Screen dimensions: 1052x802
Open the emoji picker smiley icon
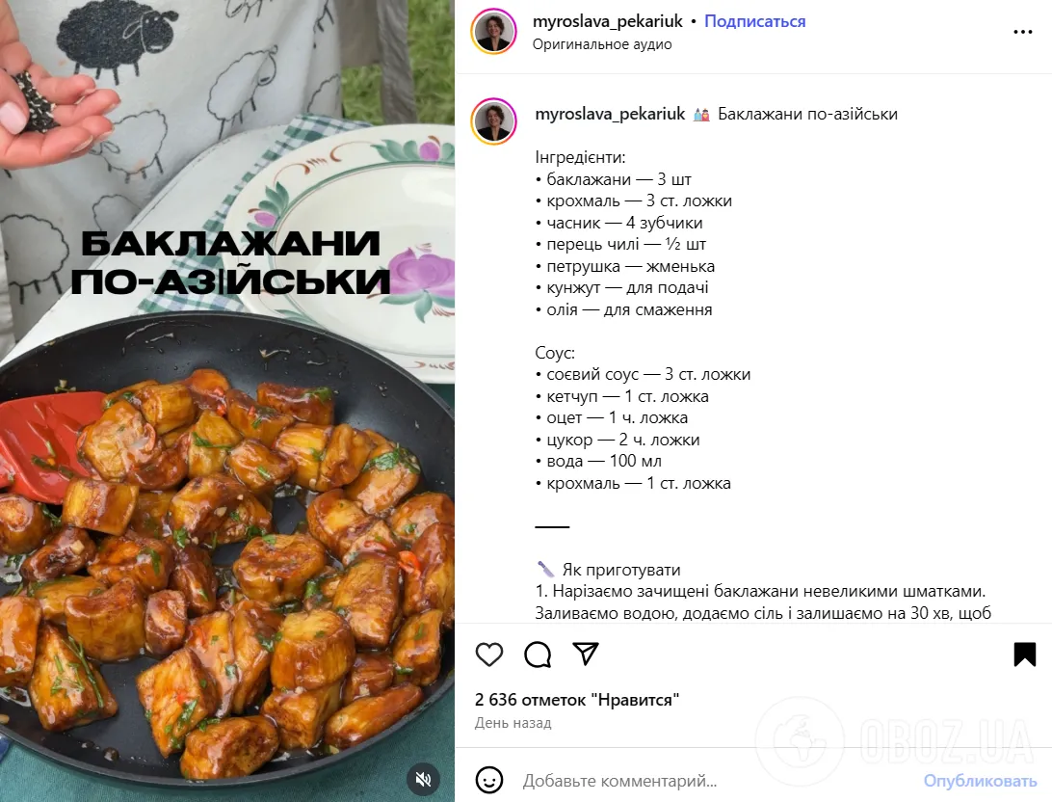pyautogui.click(x=489, y=780)
